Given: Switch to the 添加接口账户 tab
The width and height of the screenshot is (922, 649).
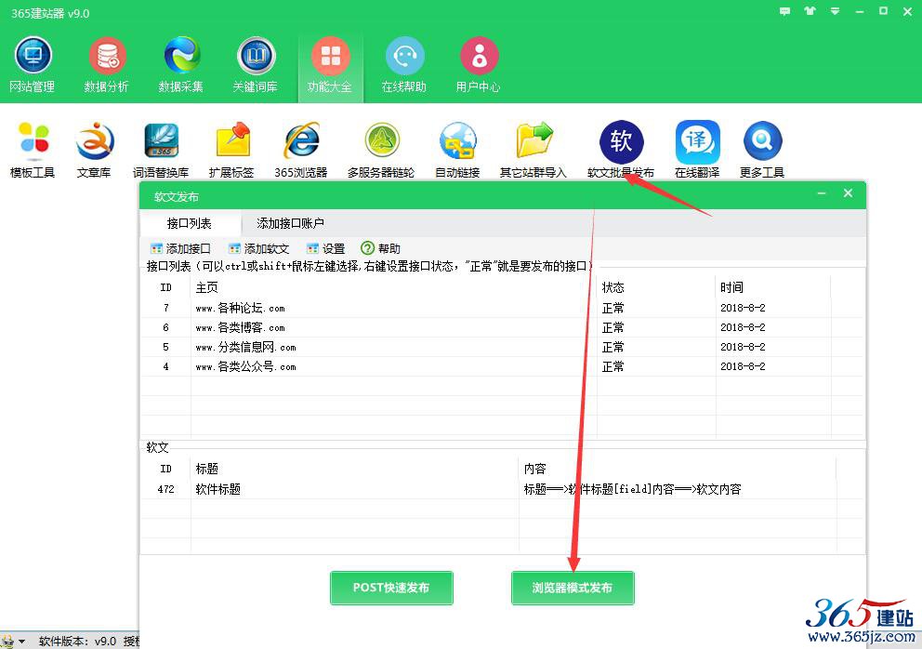Looking at the screenshot, I should tap(291, 223).
